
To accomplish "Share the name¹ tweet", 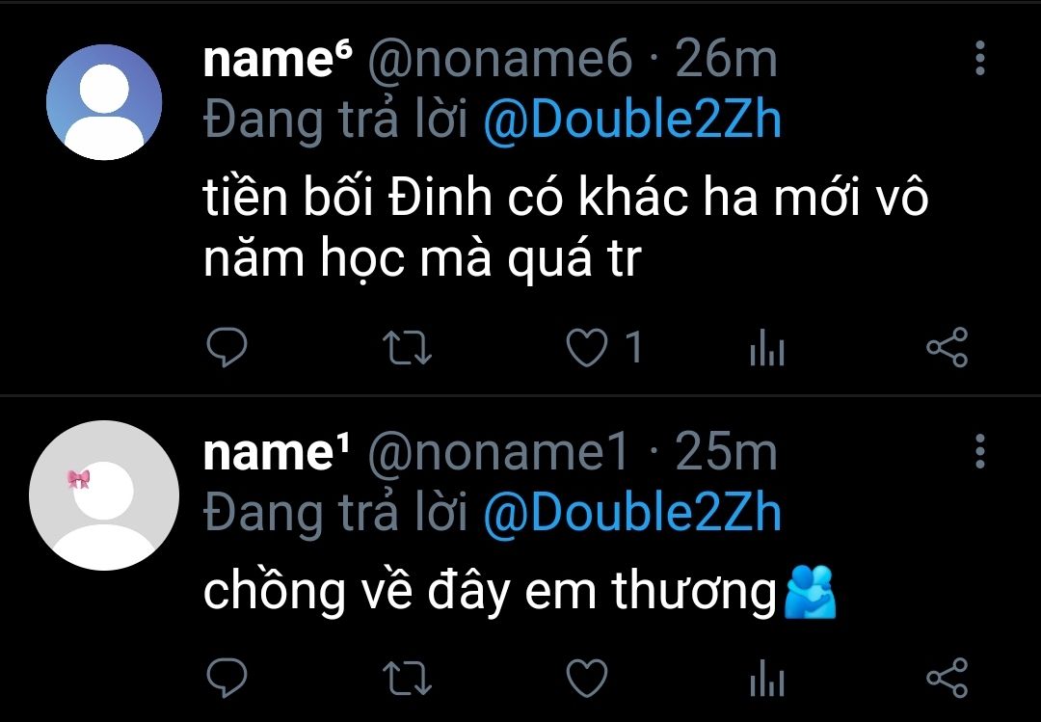I will coord(948,678).
